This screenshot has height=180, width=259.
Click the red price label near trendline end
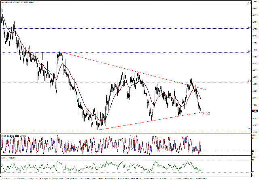[206, 114]
